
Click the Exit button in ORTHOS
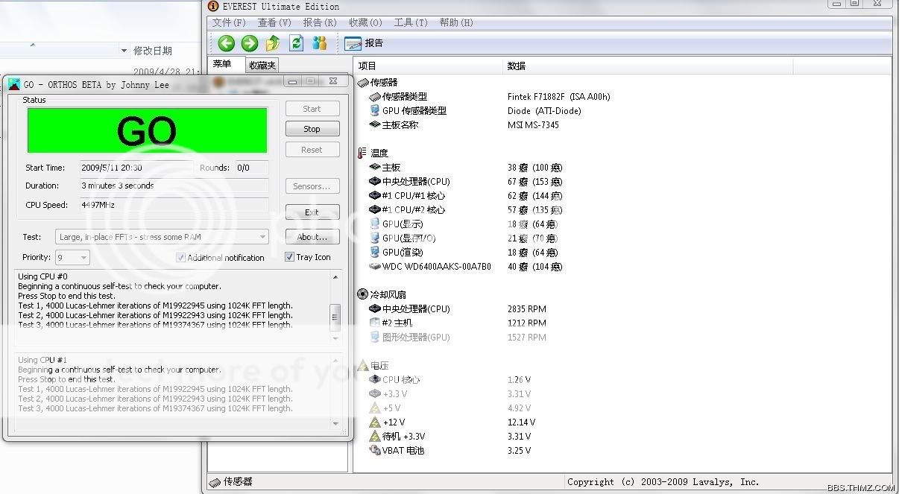pos(312,212)
